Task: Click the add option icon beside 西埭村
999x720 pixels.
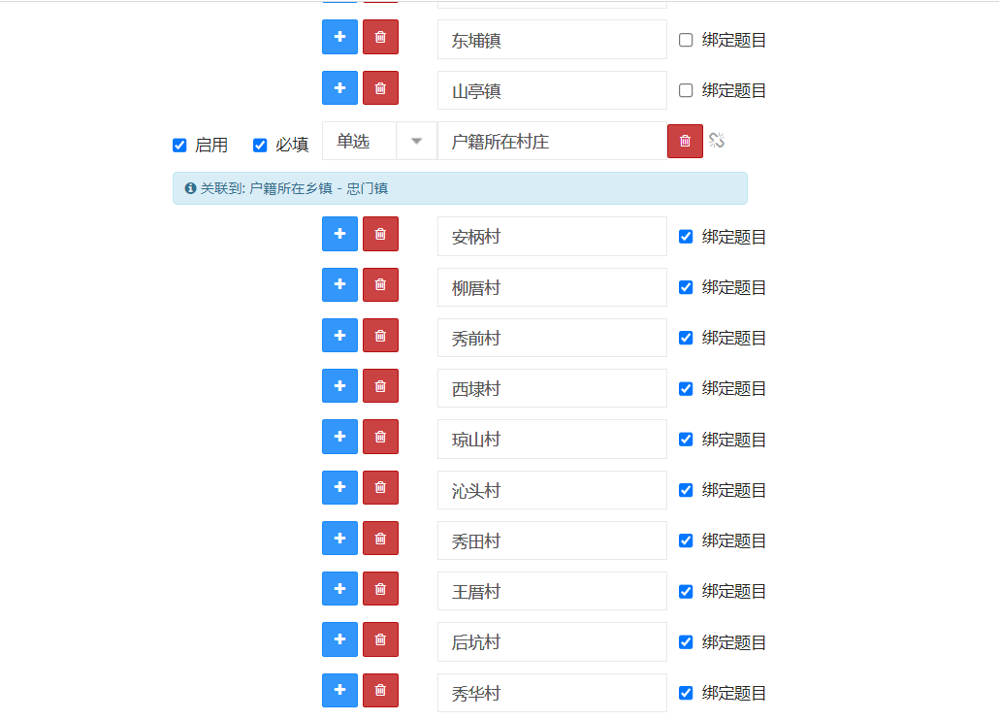Action: pyautogui.click(x=338, y=385)
